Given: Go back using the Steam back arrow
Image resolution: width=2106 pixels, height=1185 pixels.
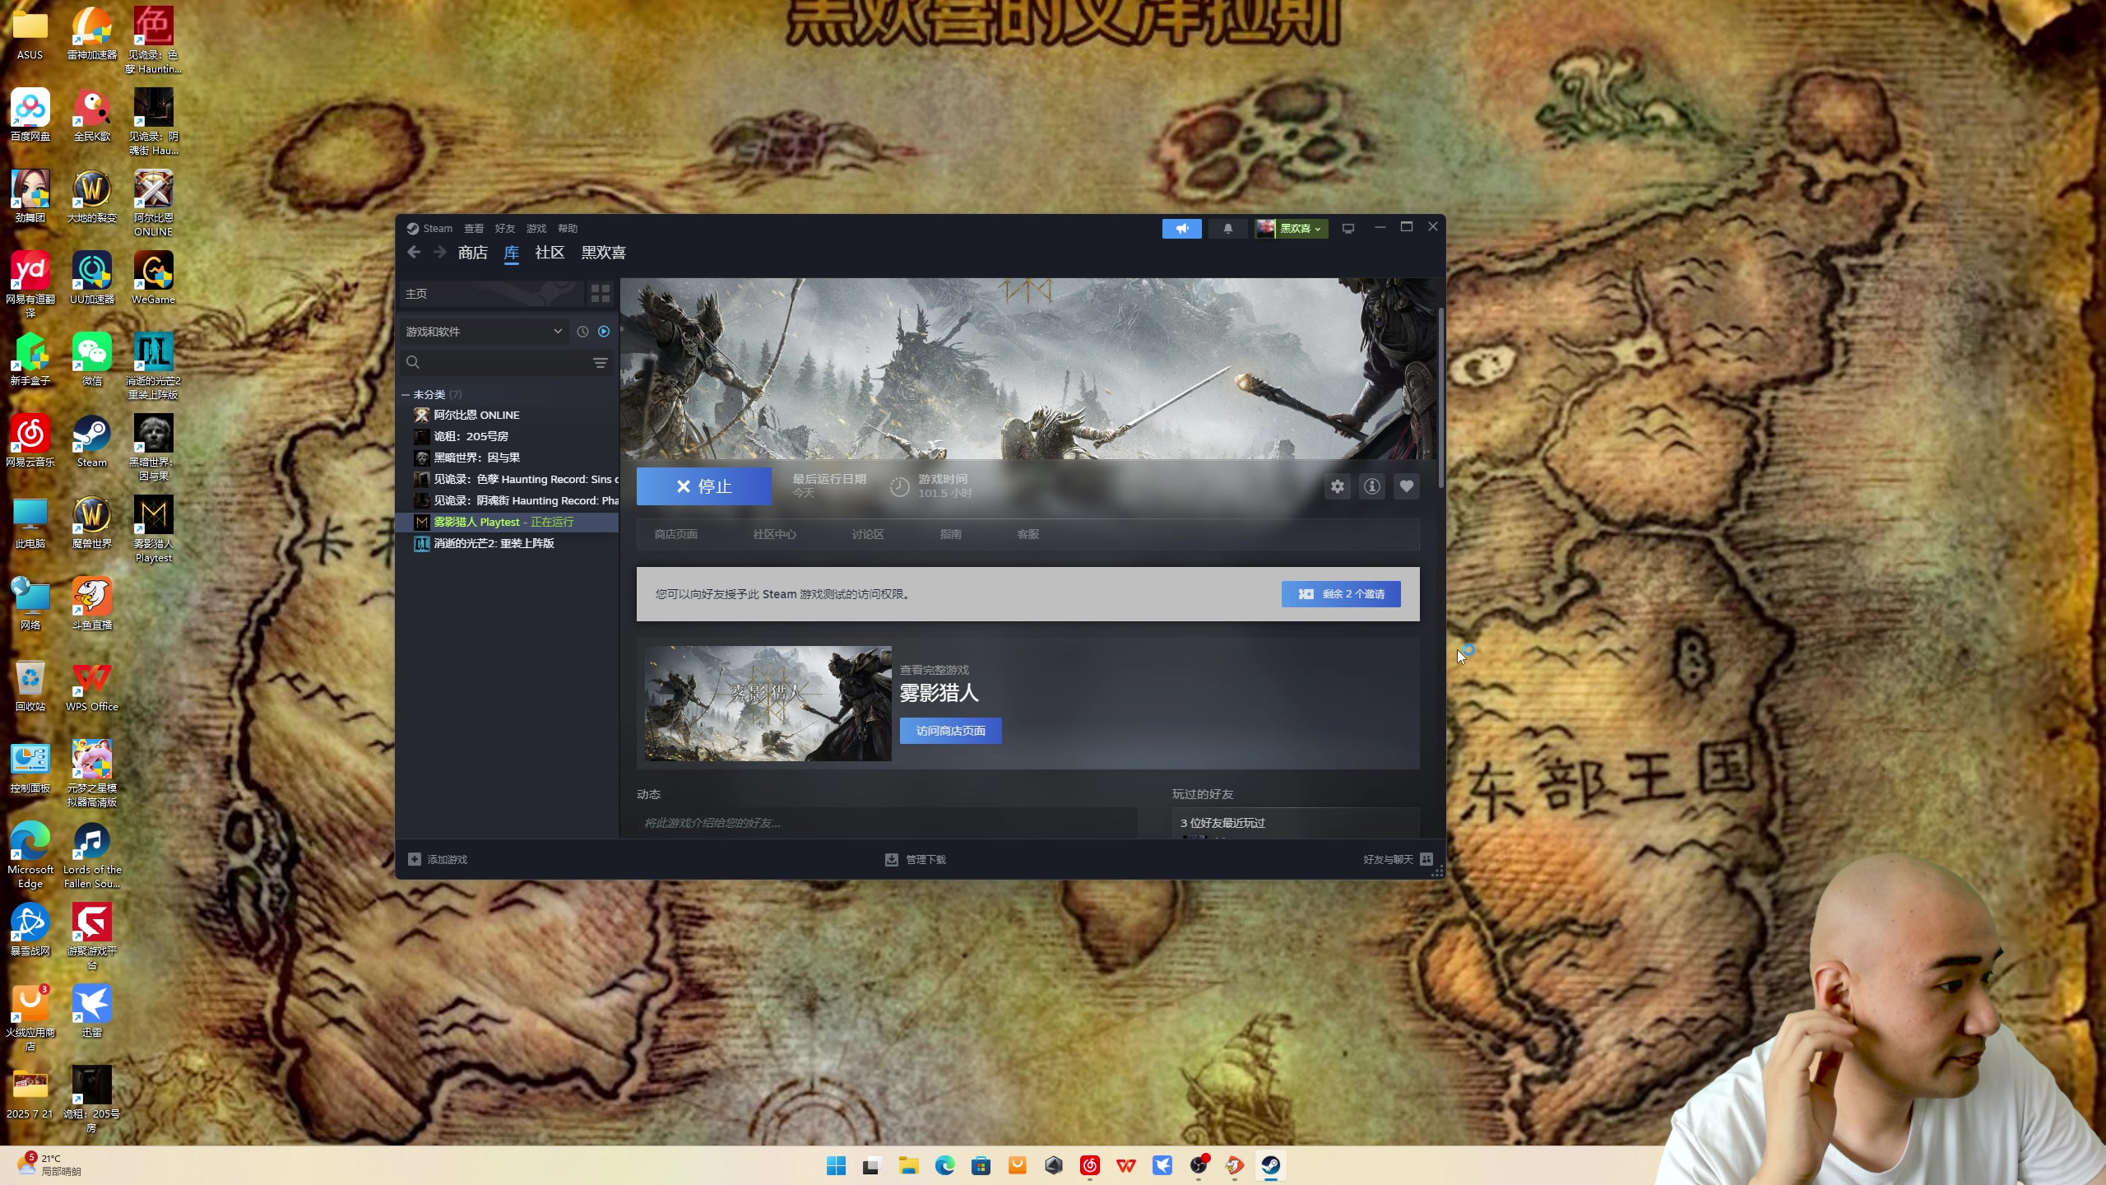Looking at the screenshot, I should 414,253.
